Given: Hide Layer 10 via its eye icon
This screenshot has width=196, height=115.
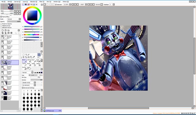Looking at the screenshot, I should click(2, 41).
